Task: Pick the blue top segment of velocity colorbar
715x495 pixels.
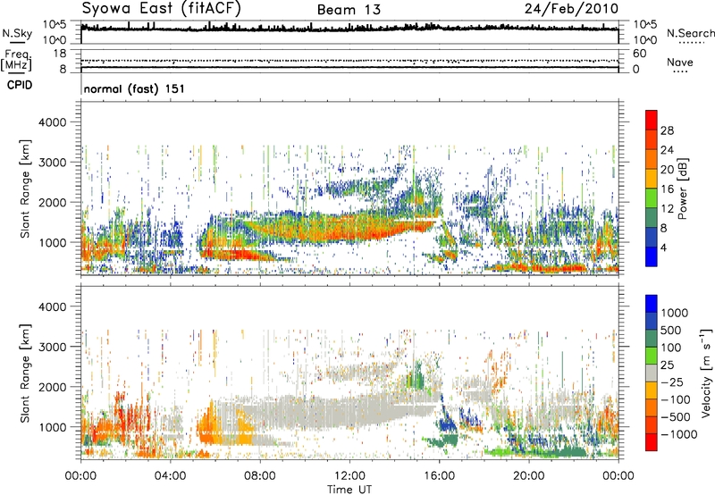Action: [652, 304]
